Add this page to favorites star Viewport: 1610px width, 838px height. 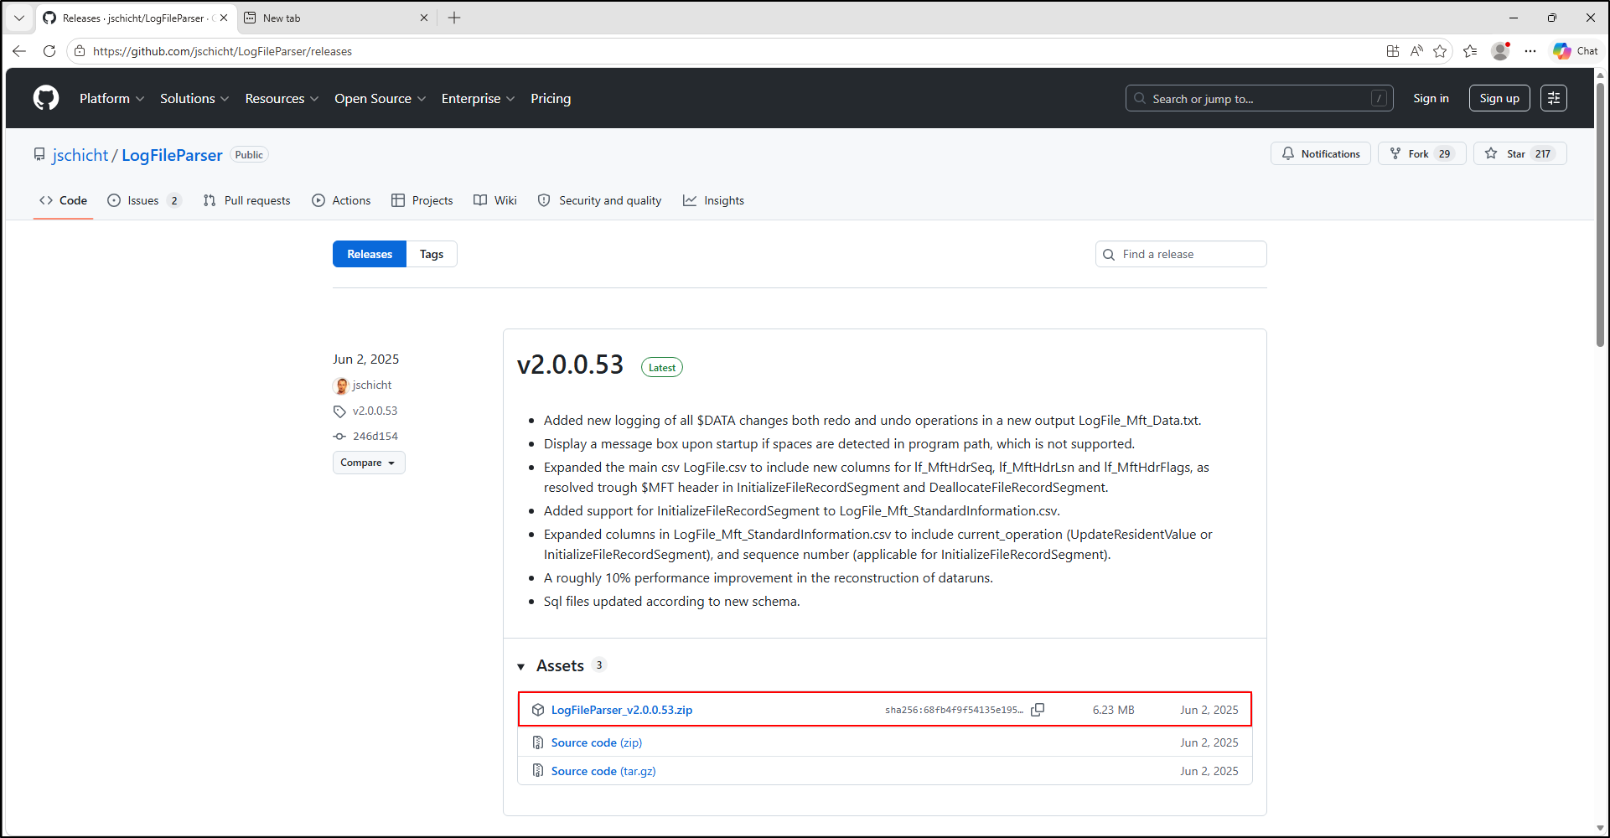point(1440,51)
